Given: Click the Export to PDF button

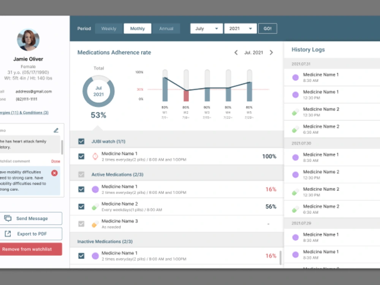Looking at the screenshot, I should tap(31, 234).
